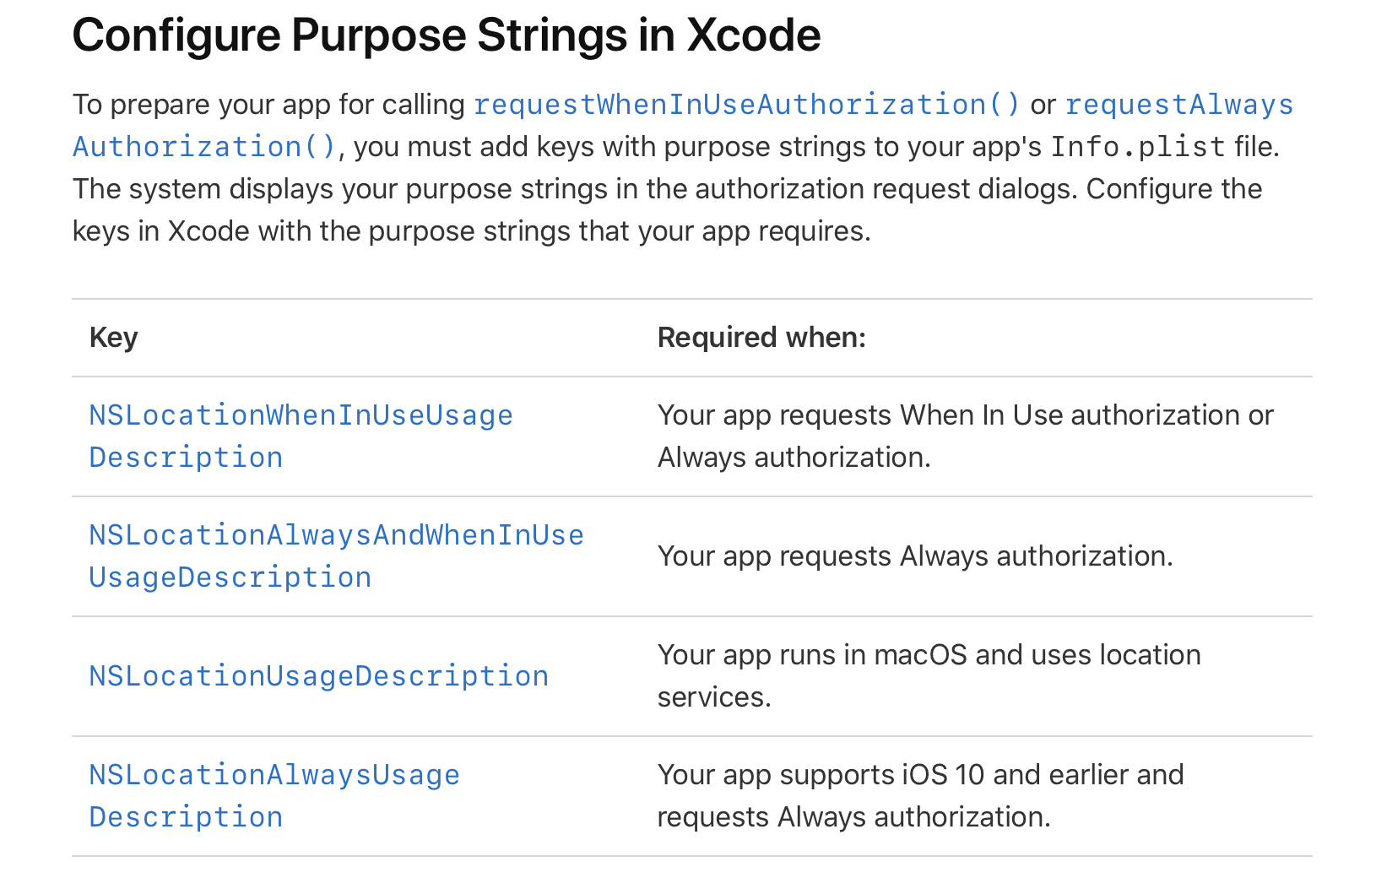Open NSLocationUsageDescription key documentation
1376x878 pixels.
point(318,676)
